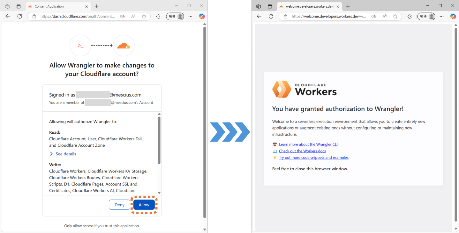Translate icon in dash.cloudflare.com address bar
The image size is (459, 233).
[x=122, y=16]
